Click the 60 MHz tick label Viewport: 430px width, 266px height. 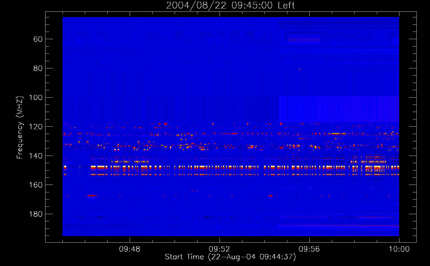point(38,39)
